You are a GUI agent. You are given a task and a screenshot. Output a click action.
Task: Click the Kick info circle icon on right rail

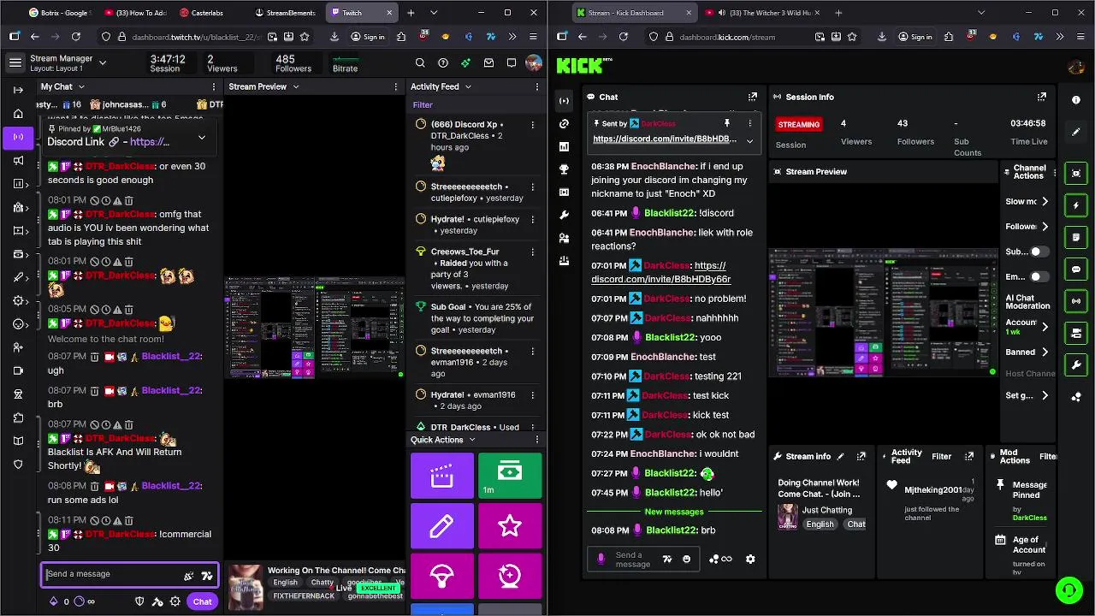1076,100
